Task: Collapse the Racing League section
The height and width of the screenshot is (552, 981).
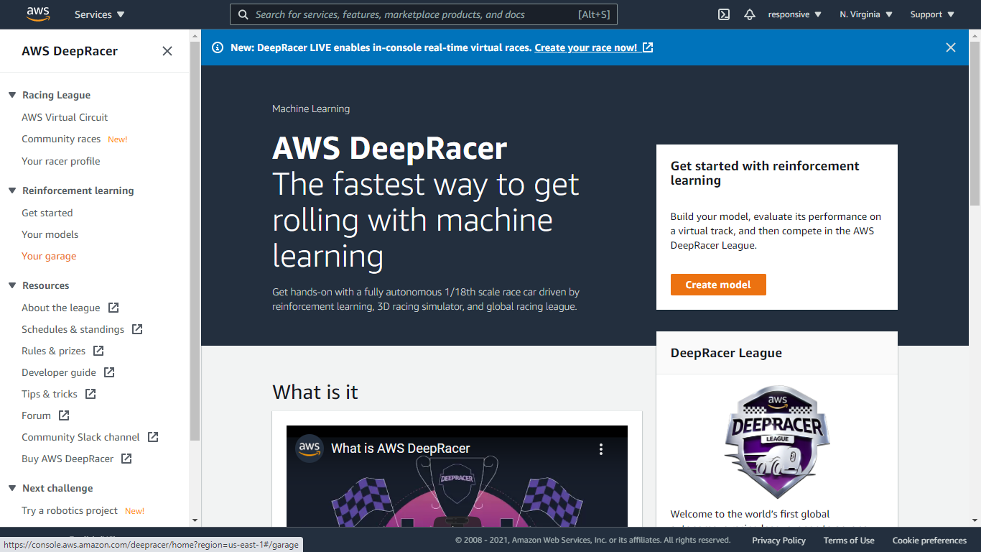Action: [x=12, y=95]
